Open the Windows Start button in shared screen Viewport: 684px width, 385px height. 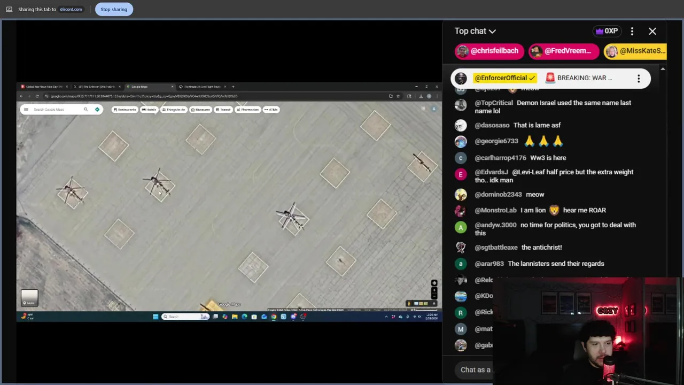156,317
